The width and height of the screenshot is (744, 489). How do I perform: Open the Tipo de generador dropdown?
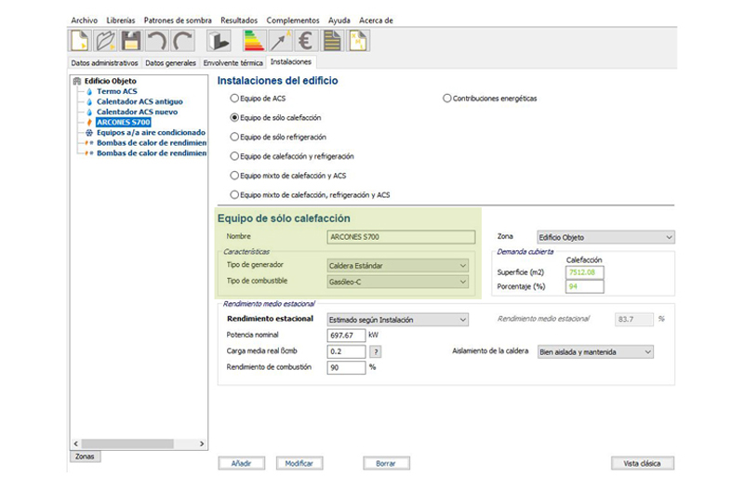coord(398,266)
